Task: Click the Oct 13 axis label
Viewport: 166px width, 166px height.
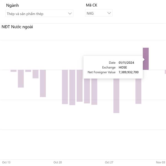Action: point(6,162)
